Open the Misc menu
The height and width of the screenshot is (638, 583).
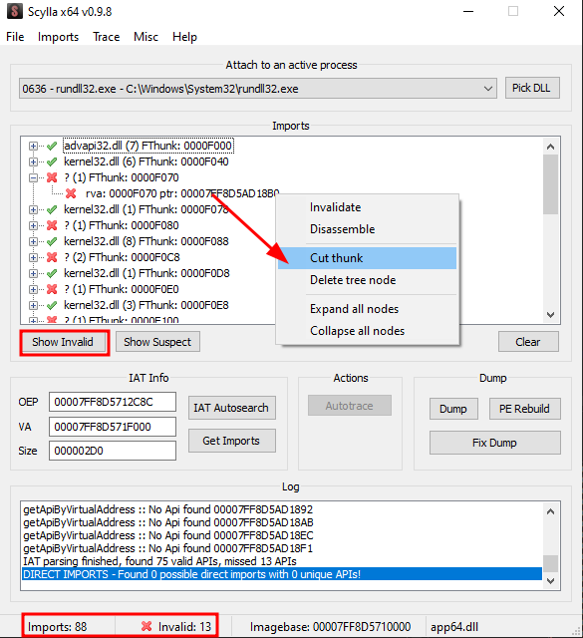coord(146,37)
